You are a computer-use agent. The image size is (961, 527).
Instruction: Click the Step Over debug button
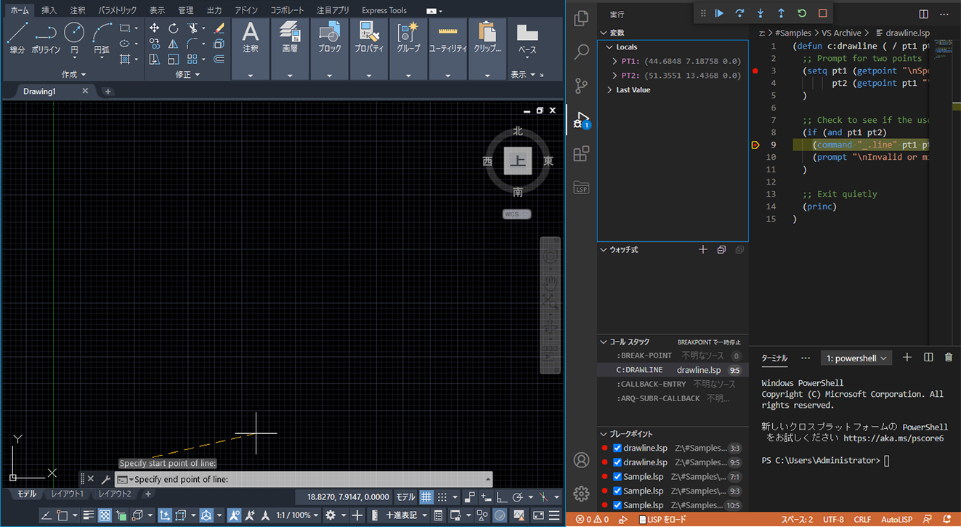click(x=739, y=13)
